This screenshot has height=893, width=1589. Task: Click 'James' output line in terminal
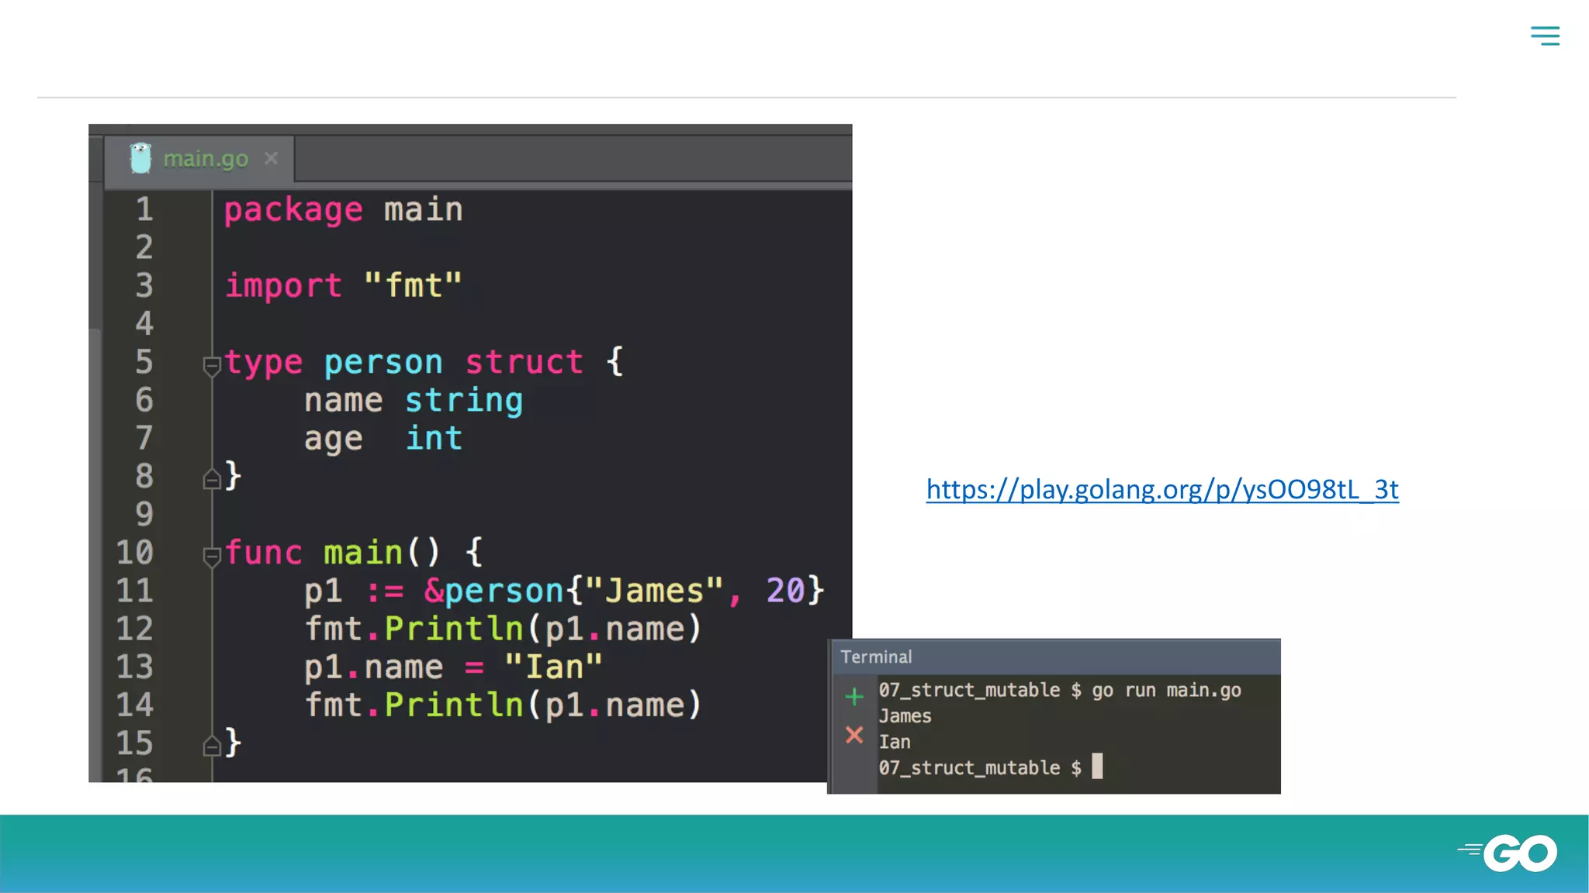pyautogui.click(x=905, y=716)
